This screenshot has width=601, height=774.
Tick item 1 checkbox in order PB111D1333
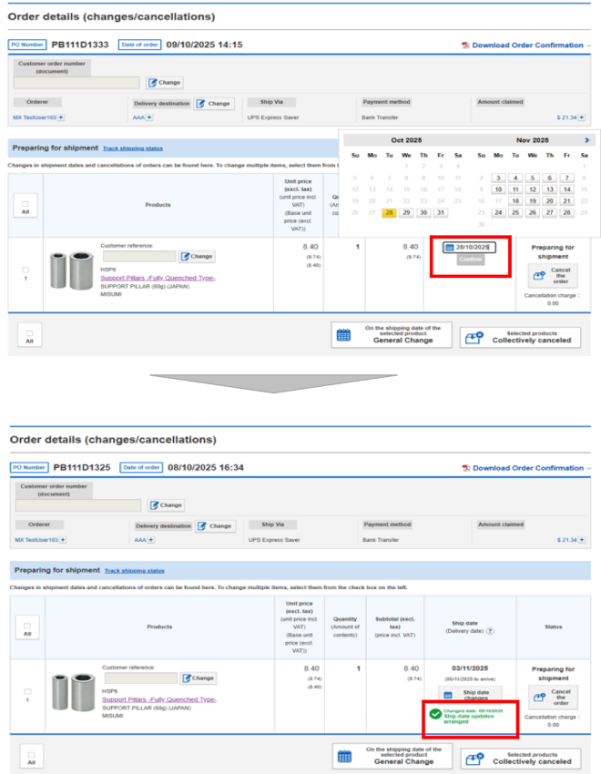25,270
